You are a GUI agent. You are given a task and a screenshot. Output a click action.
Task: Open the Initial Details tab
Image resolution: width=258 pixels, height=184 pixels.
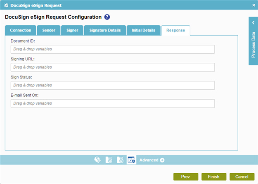pyautogui.click(x=144, y=30)
